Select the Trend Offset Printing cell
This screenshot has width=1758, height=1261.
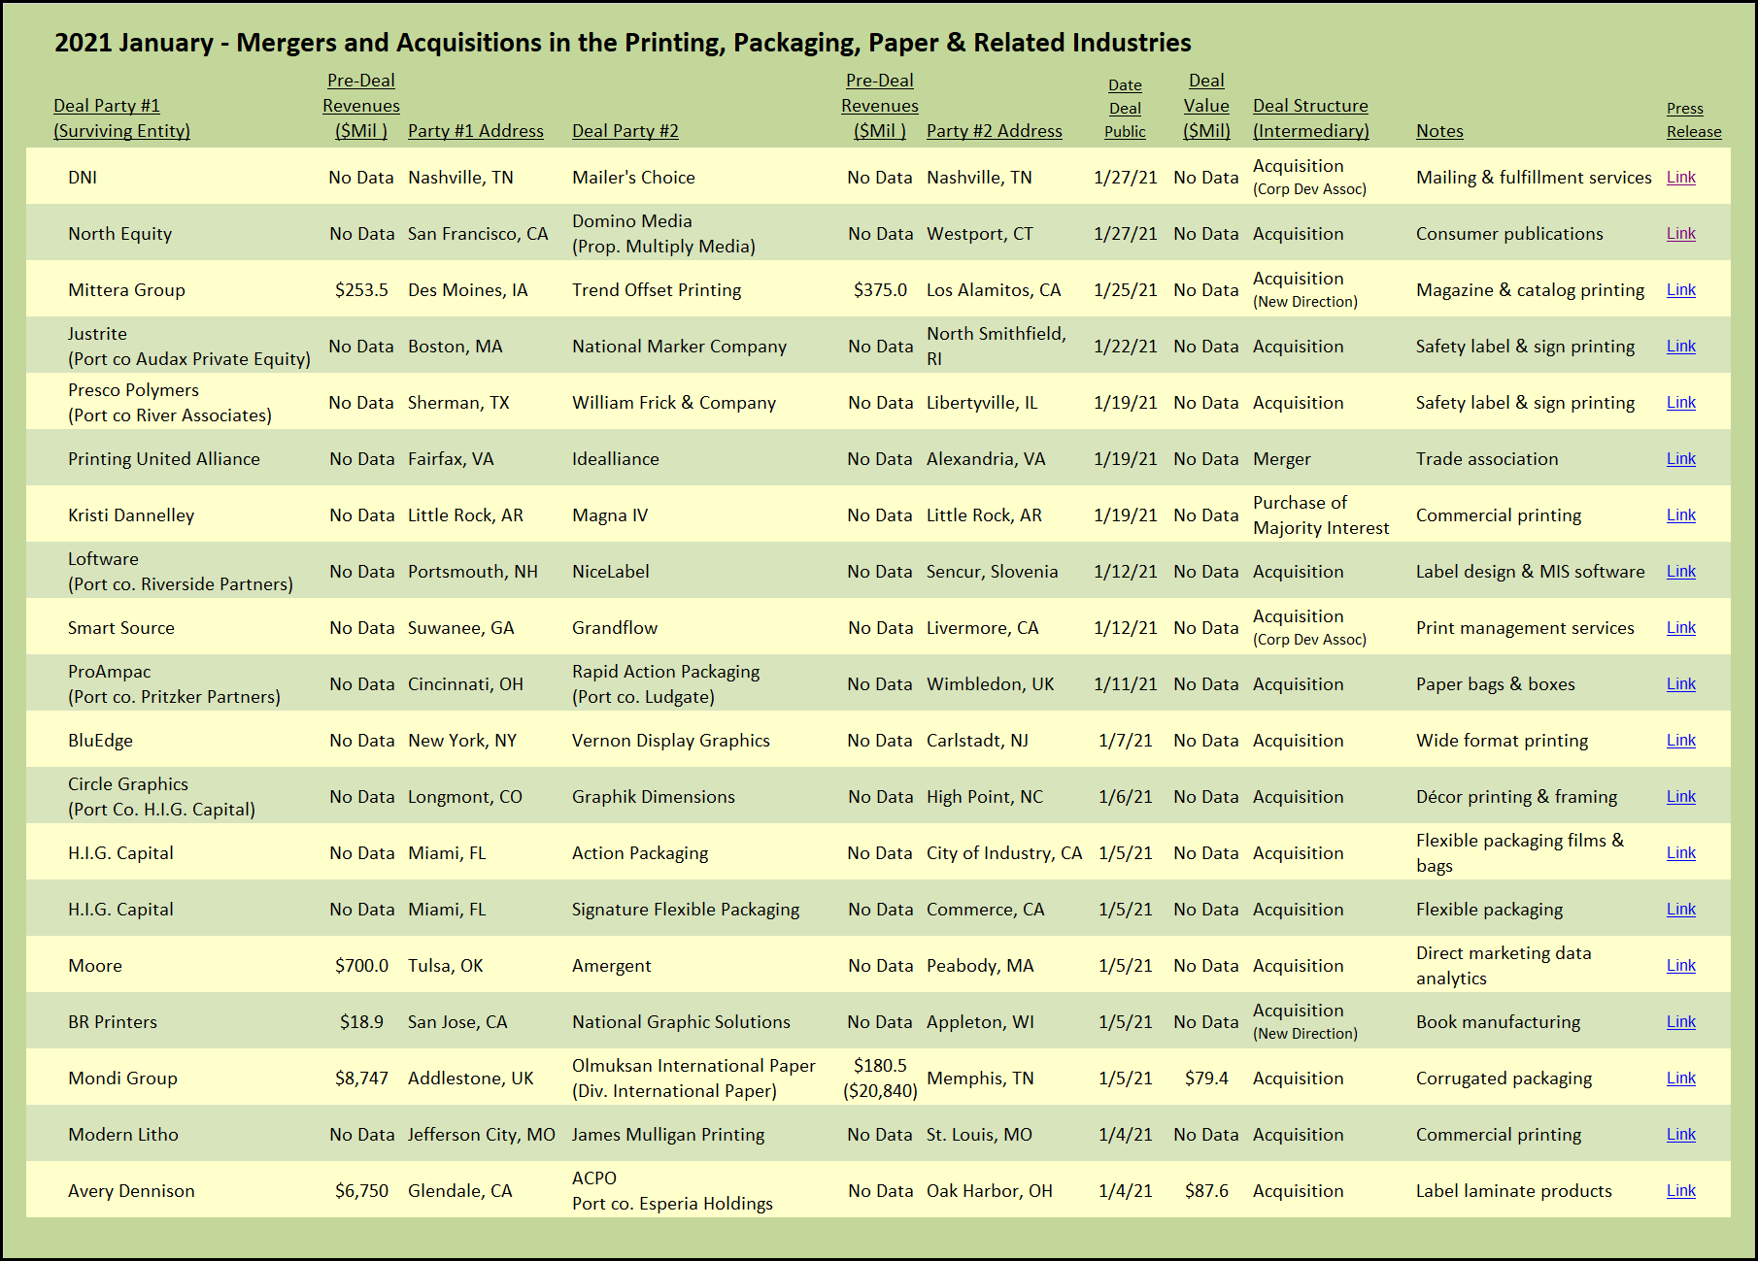click(x=657, y=290)
